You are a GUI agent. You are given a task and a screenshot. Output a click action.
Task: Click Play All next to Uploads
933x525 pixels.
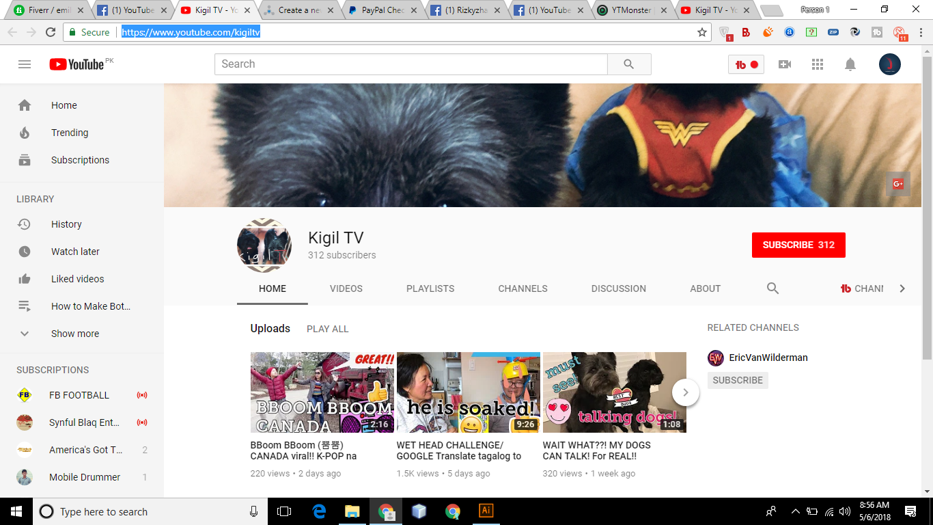tap(328, 329)
